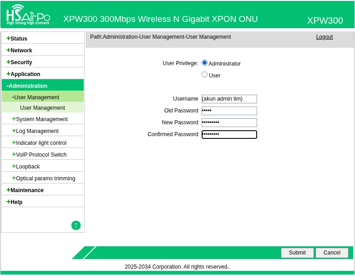
Task: Select the User privilege radio button
Action: [204, 75]
